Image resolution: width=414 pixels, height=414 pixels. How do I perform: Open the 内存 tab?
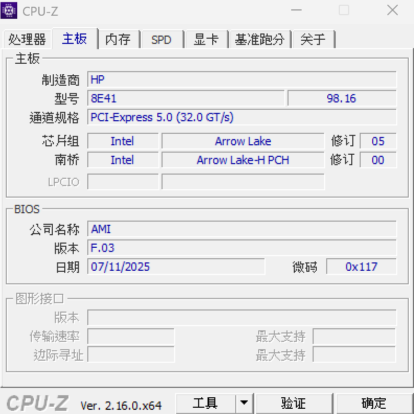point(118,39)
